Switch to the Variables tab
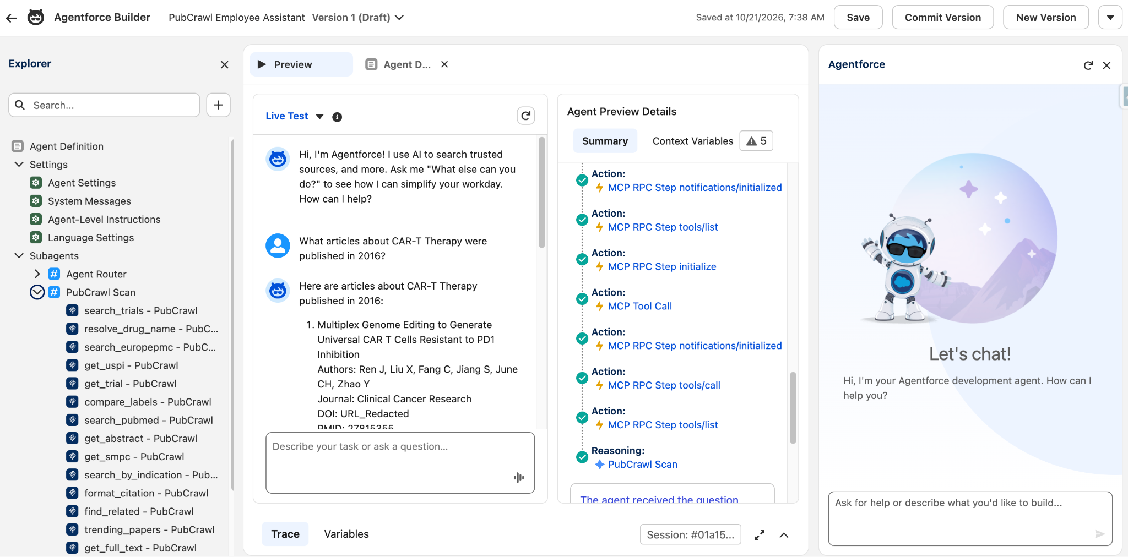Screen dimensions: 1128x557 [x=346, y=534]
